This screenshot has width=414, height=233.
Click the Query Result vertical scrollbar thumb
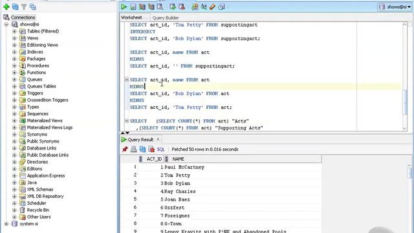click(x=409, y=173)
